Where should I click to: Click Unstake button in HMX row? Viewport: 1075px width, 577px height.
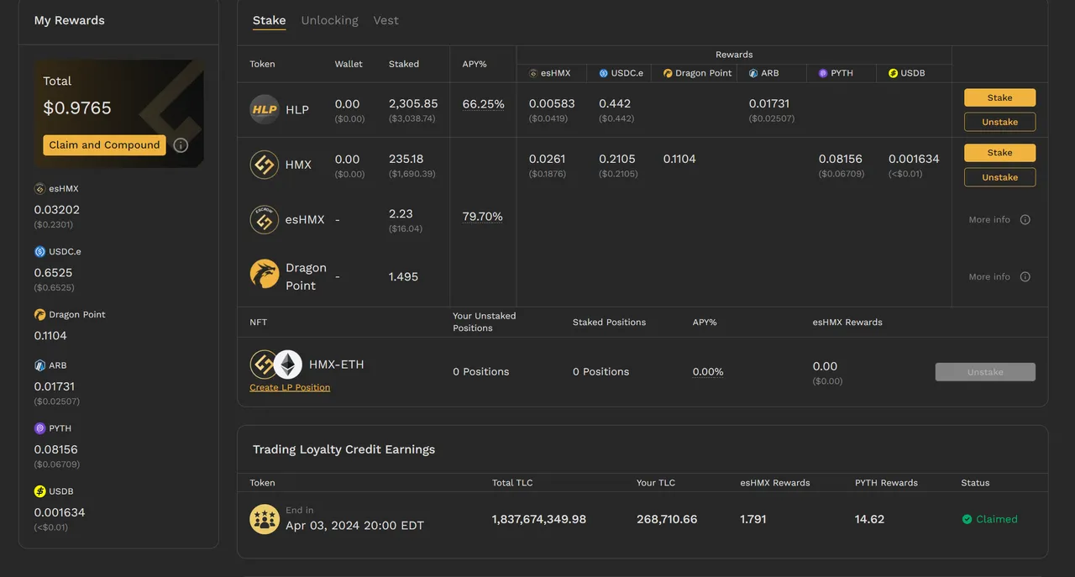(999, 177)
